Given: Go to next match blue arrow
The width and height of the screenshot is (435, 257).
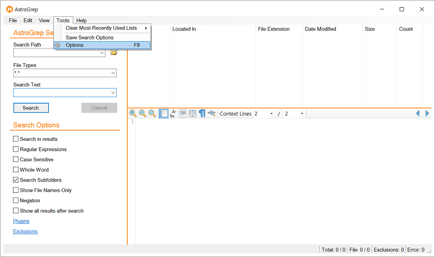Looking at the screenshot, I should coord(427,113).
